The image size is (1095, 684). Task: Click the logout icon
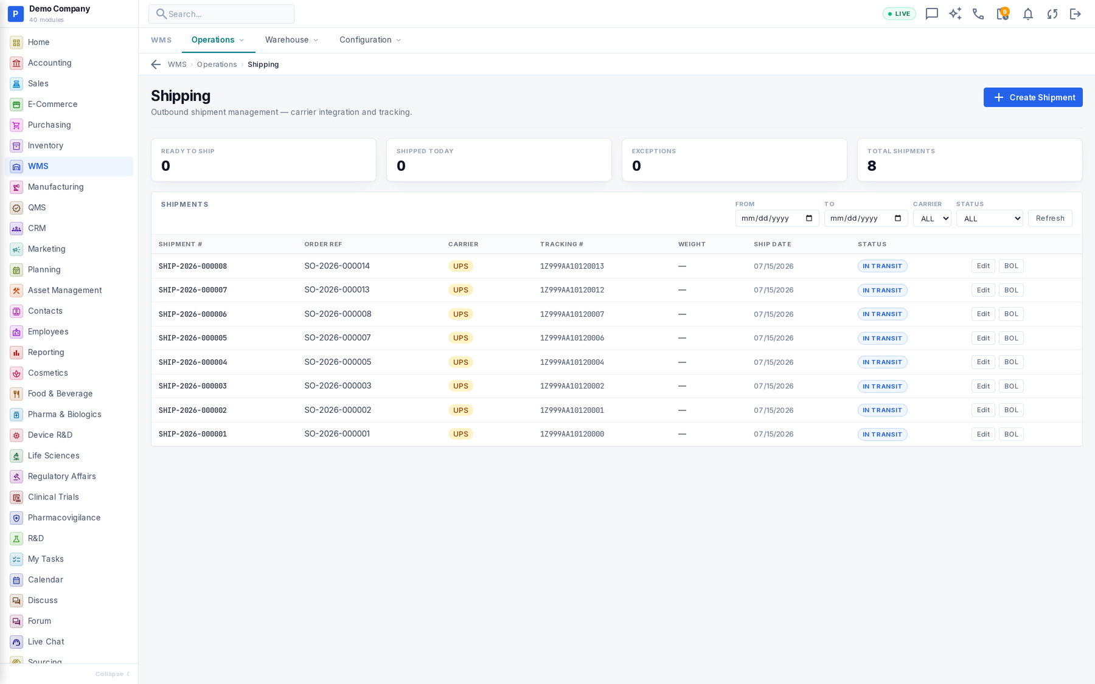pyautogui.click(x=1076, y=14)
